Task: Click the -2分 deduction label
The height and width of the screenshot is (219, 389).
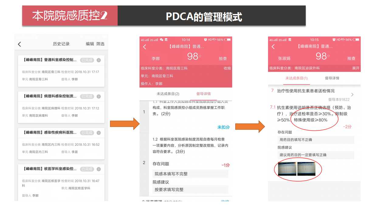Action: click(x=347, y=127)
